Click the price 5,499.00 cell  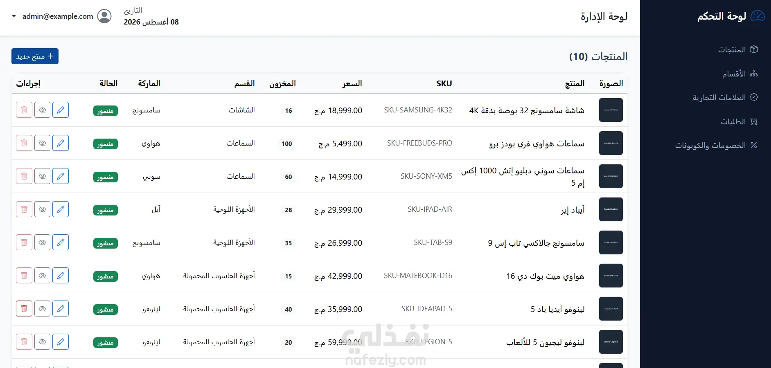coord(340,144)
